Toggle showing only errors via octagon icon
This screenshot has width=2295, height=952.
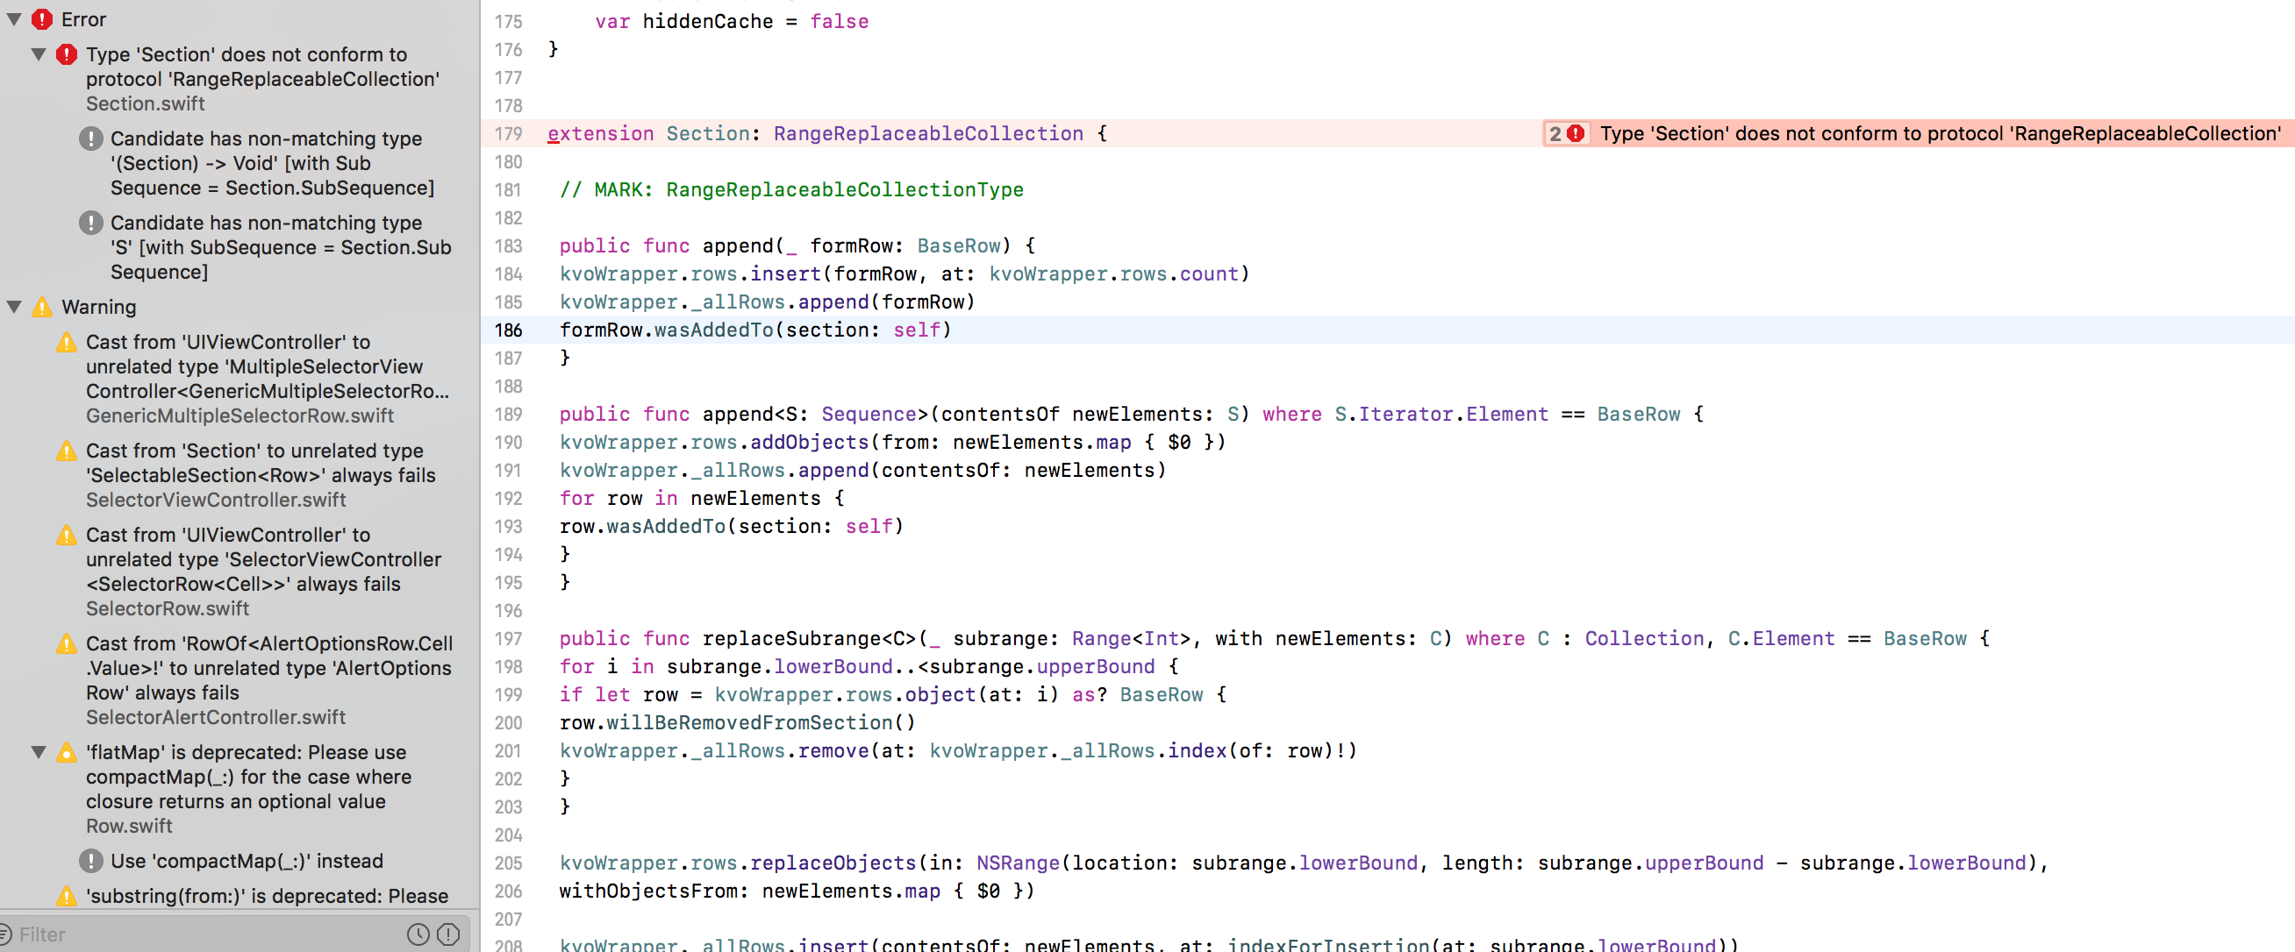(x=447, y=934)
